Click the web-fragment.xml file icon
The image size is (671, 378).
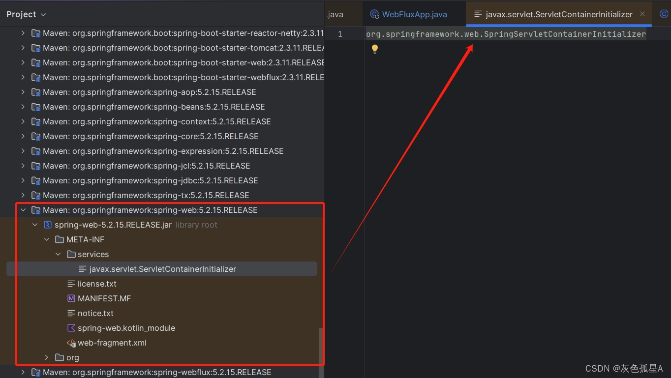pos(71,343)
